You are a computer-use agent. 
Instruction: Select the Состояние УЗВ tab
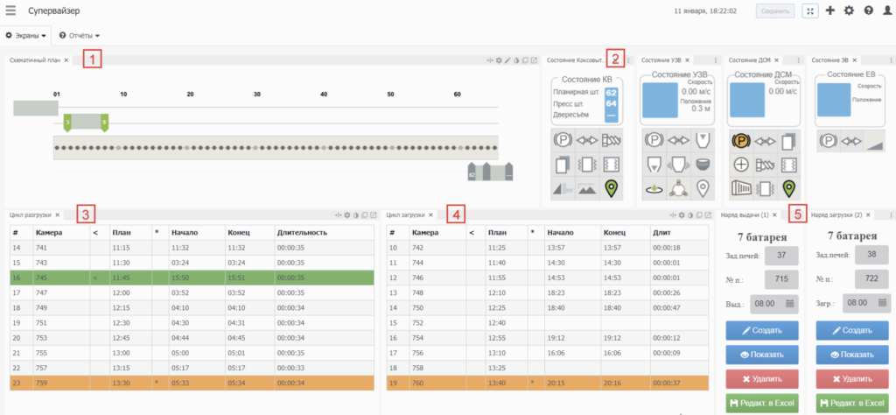point(661,60)
